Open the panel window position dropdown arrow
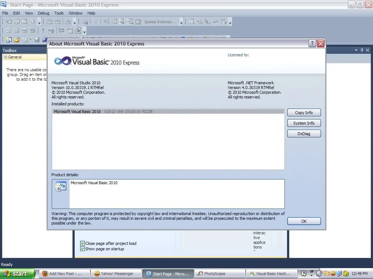 tap(356, 50)
